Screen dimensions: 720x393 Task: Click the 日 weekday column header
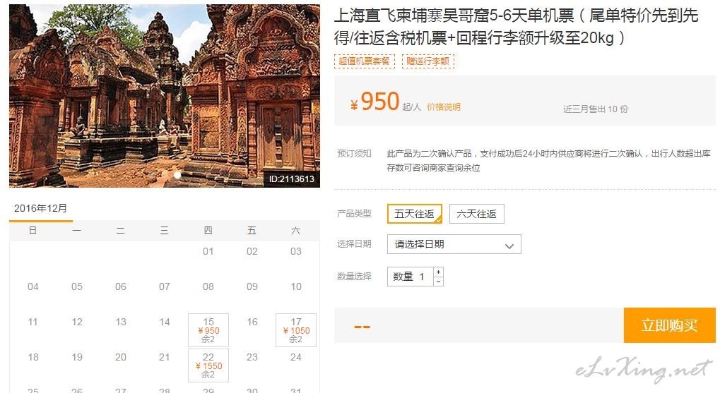[x=33, y=231]
